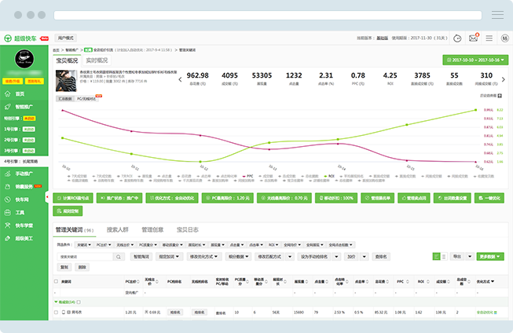Viewport: 513px width, 333px height.
Task: Open the mail envelope notifications icon
Action: point(473,38)
